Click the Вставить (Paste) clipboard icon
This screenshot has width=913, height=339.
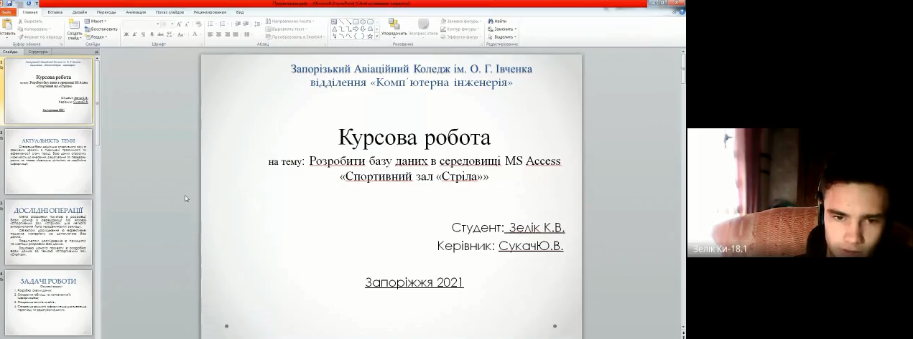[x=7, y=25]
